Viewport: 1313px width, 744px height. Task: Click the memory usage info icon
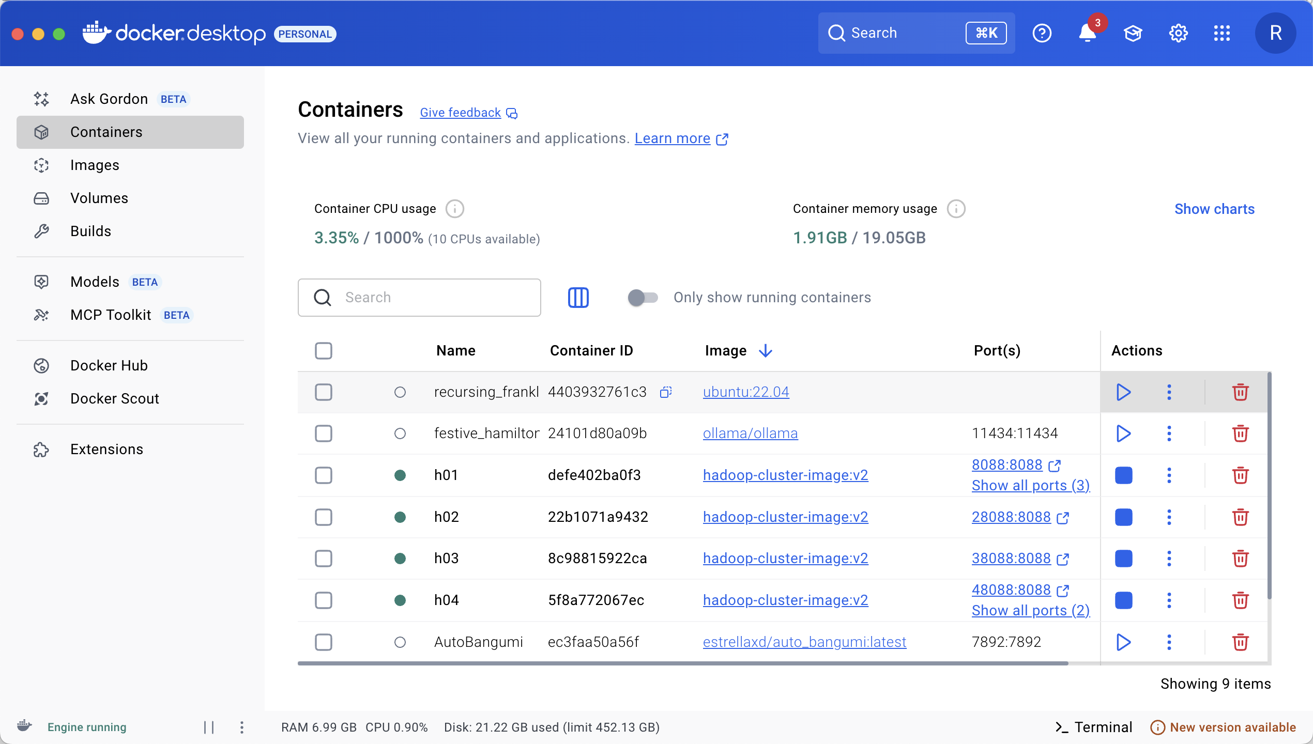(x=956, y=209)
